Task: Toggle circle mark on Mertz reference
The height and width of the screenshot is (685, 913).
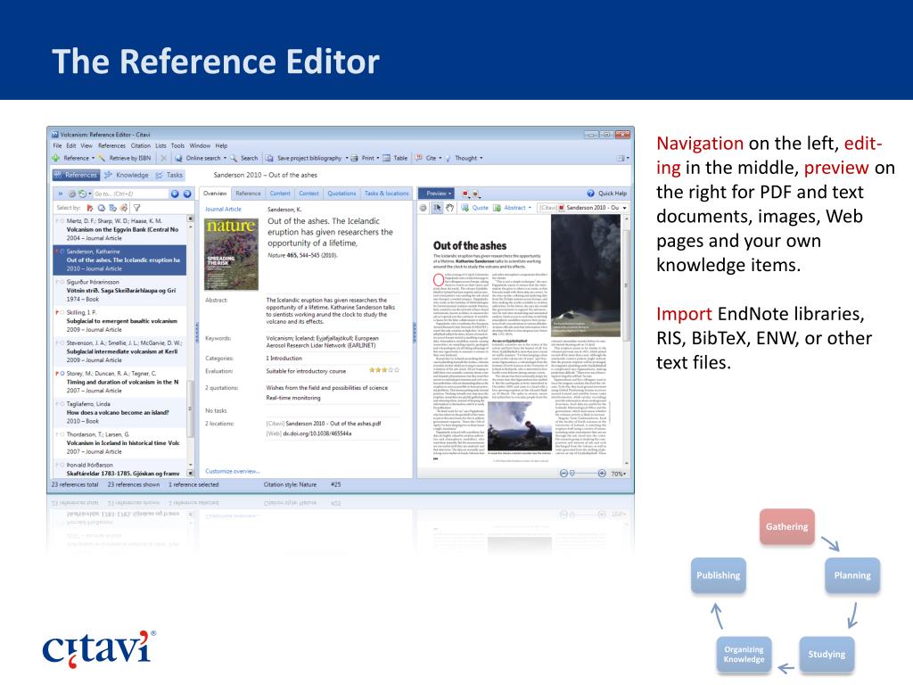Action: pos(62,221)
